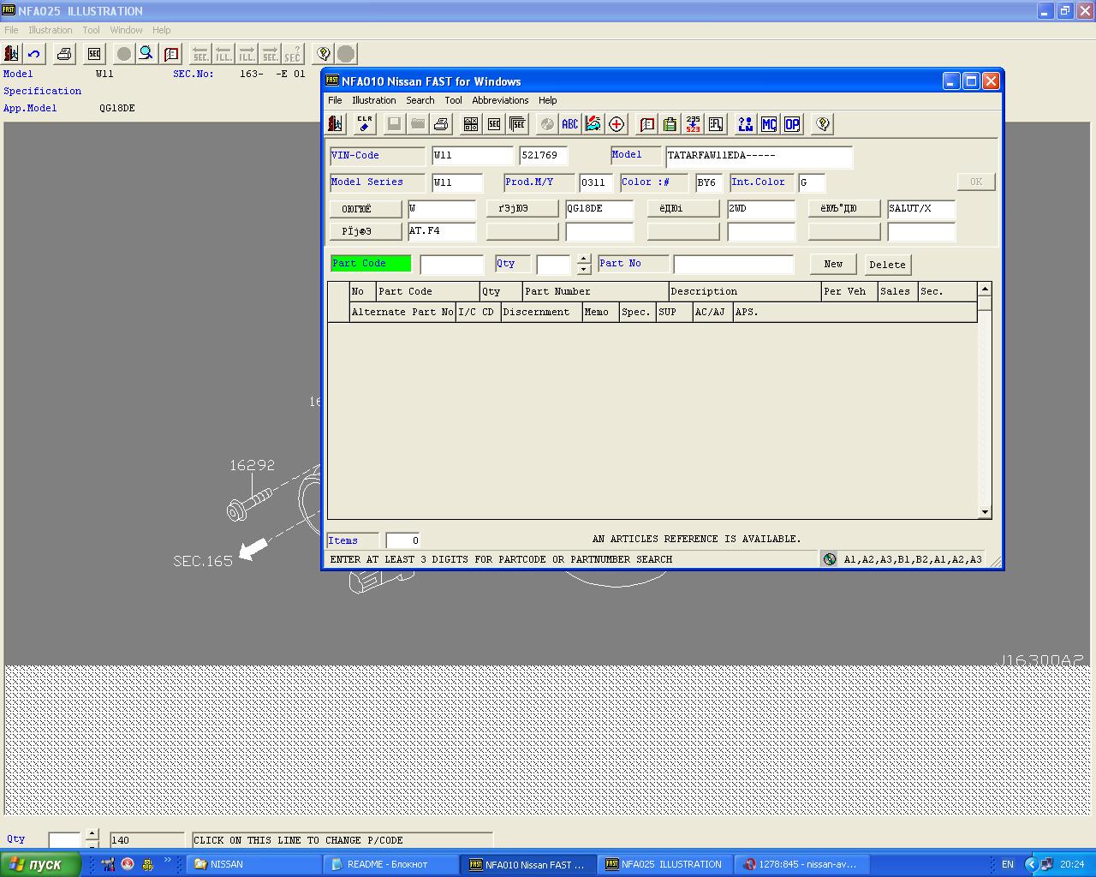The width and height of the screenshot is (1096, 877).
Task: Click the stacked SEC list icon
Action: click(517, 124)
